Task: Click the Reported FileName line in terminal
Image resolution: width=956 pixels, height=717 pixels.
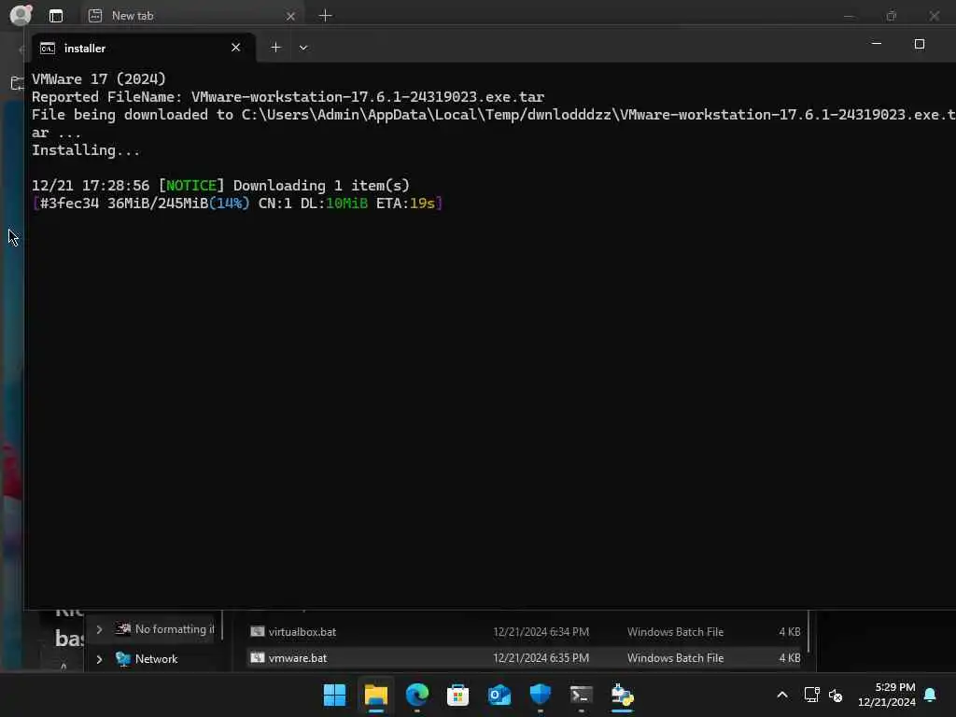Action: [288, 97]
